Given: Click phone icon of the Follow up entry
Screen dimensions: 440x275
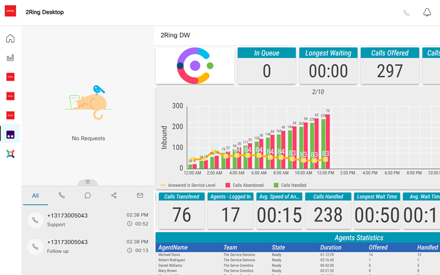Looking at the screenshot, I should (x=35, y=247).
